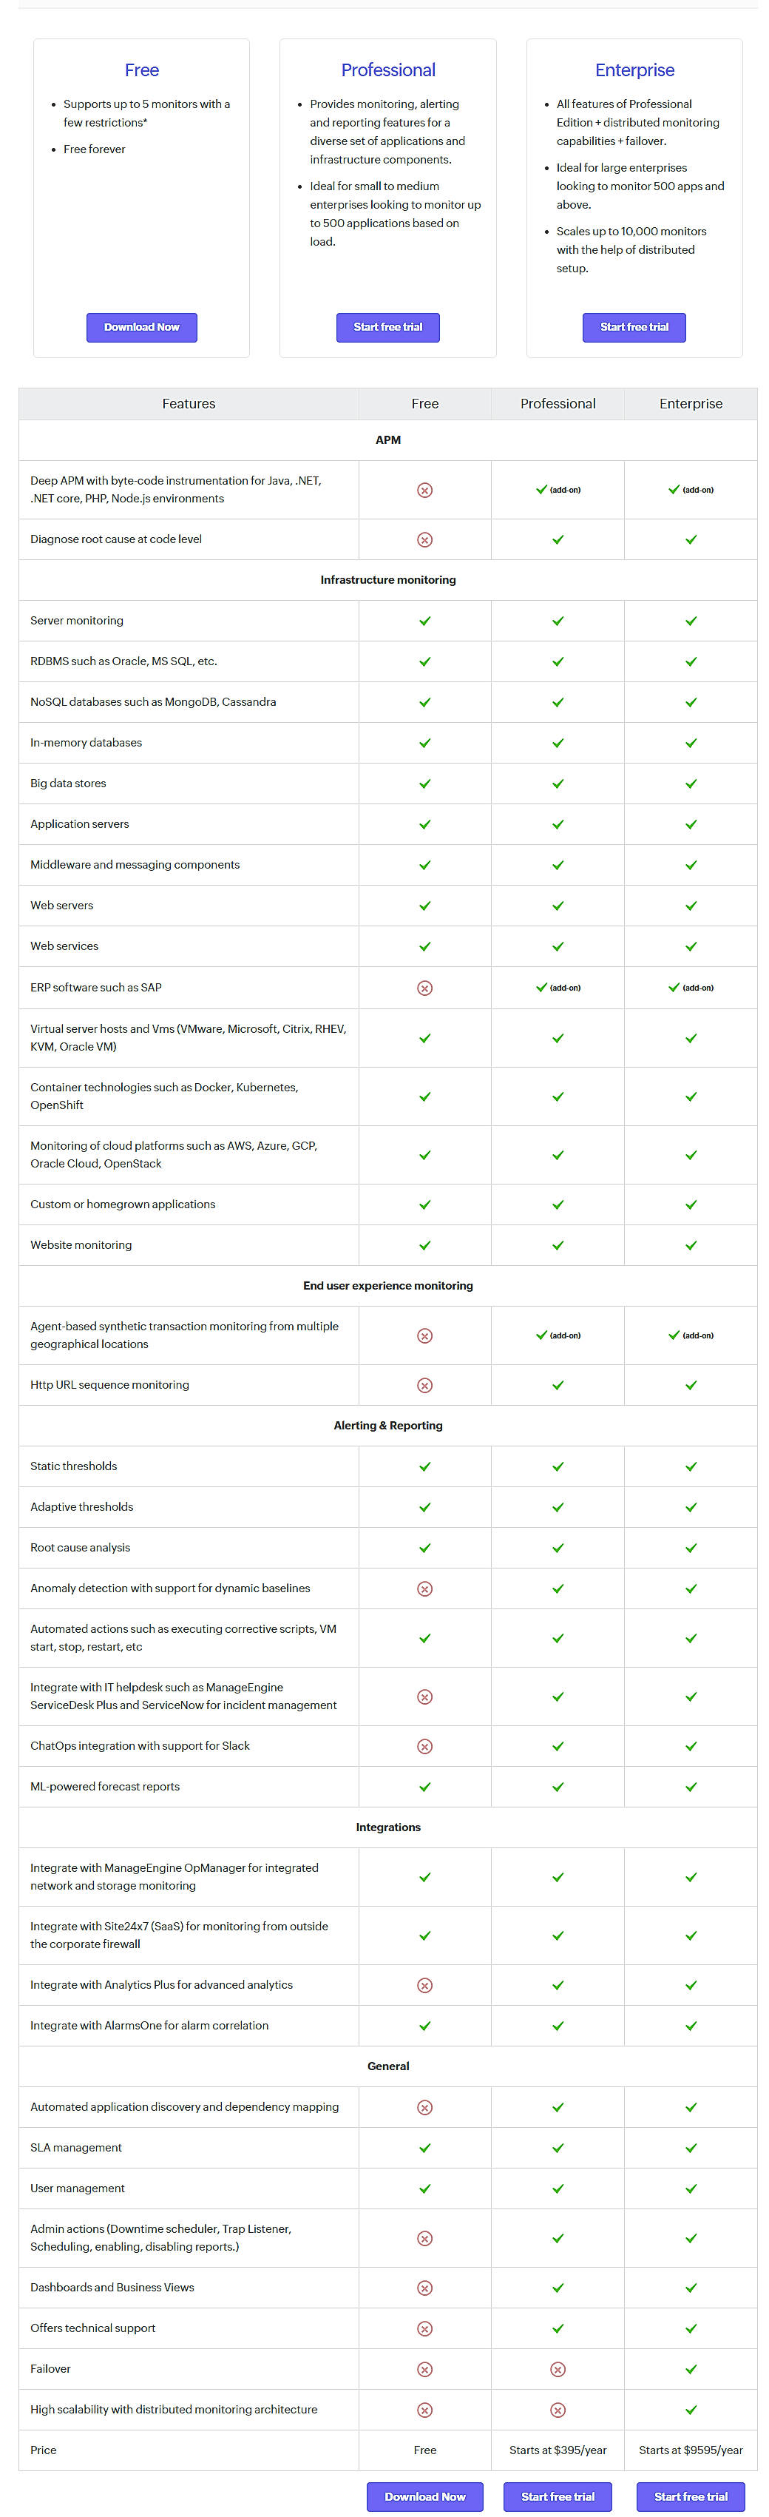
Task: Click the SLA management check under Free
Action: click(425, 2148)
